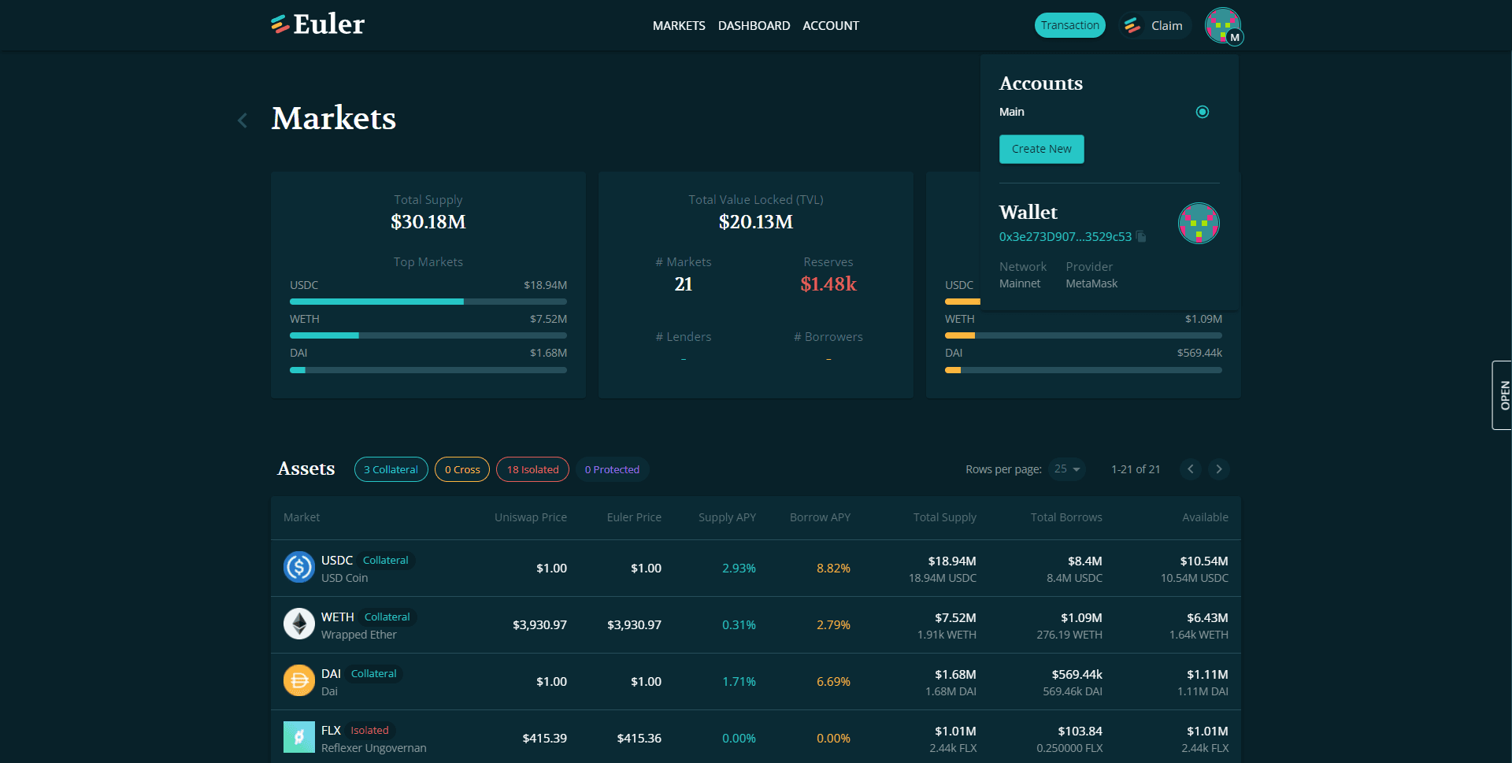
Task: Click the DAI supply progress bar
Action: (x=428, y=370)
